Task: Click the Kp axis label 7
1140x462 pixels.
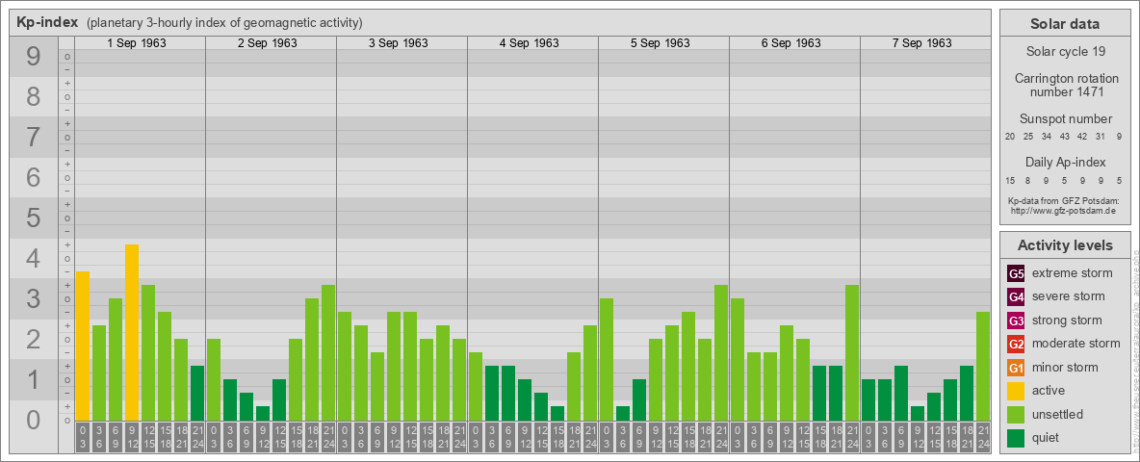Action: 34,138
